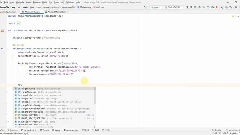Click the warnings indicator showing 2
This screenshot has width=240, height=135.
(234, 16)
